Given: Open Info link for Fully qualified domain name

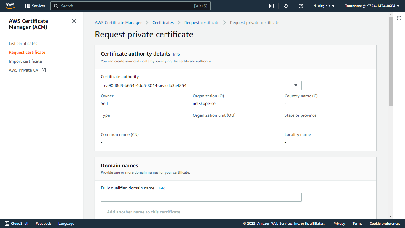Looking at the screenshot, I should 162,188.
